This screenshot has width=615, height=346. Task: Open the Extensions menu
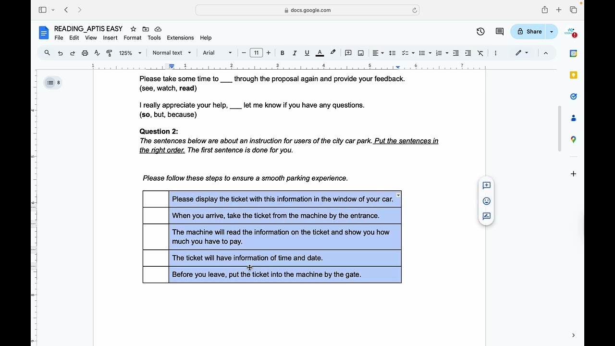coord(180,38)
